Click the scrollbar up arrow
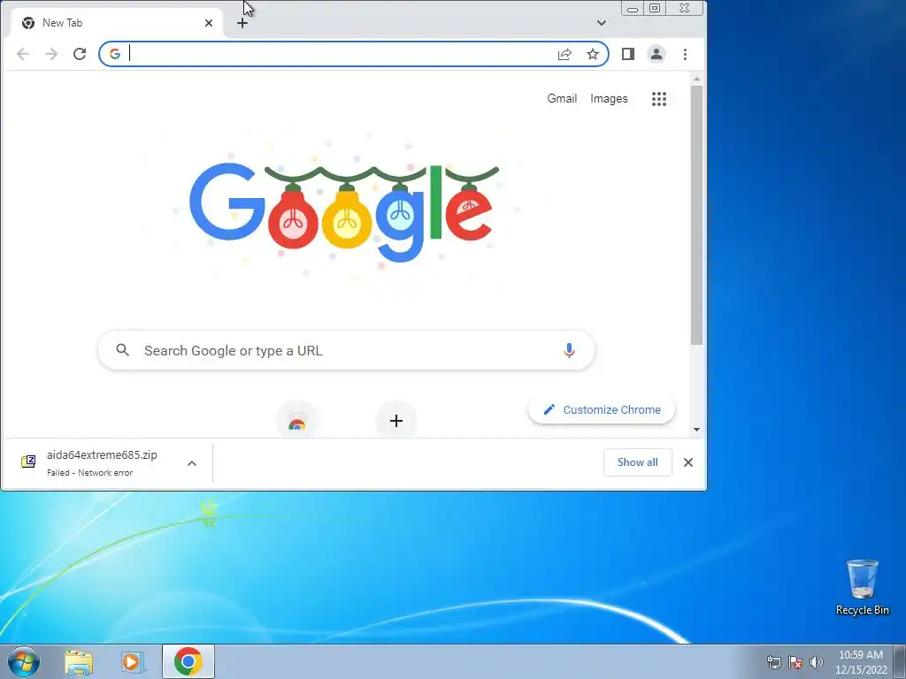The width and height of the screenshot is (906, 679). tap(697, 79)
